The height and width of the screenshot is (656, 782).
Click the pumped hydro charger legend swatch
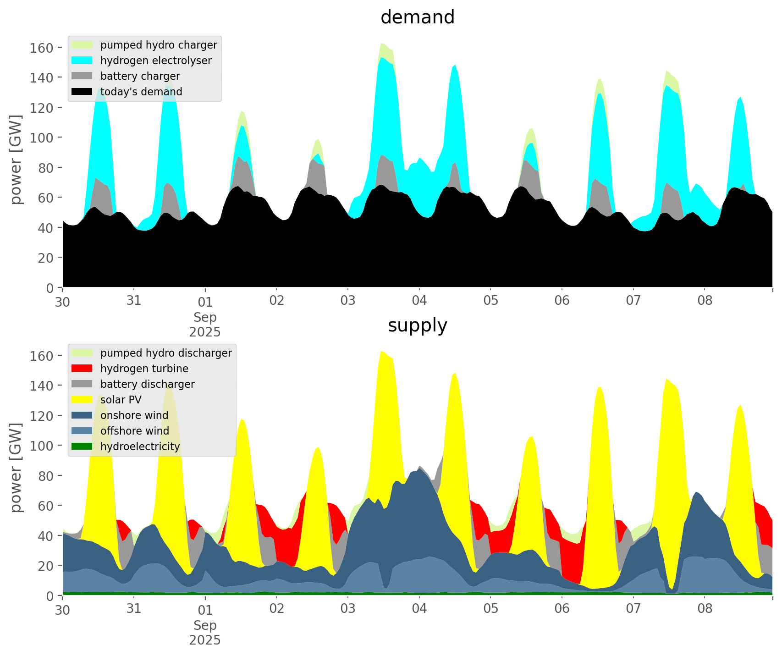click(82, 45)
